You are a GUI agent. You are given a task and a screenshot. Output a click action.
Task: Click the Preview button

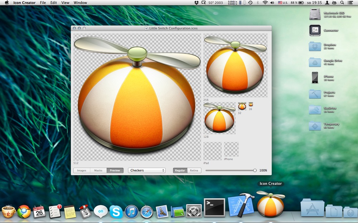115,170
